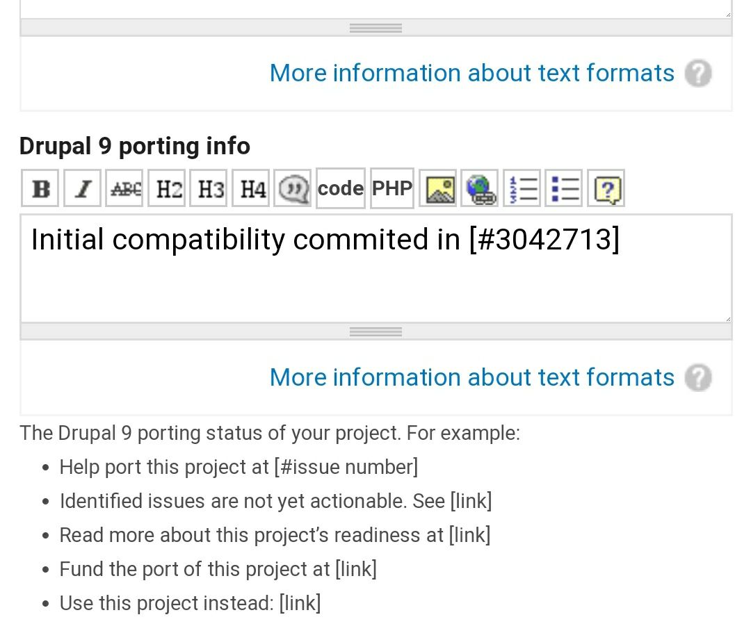
Task: Apply strikethrough using the ABC icon
Action: point(124,188)
